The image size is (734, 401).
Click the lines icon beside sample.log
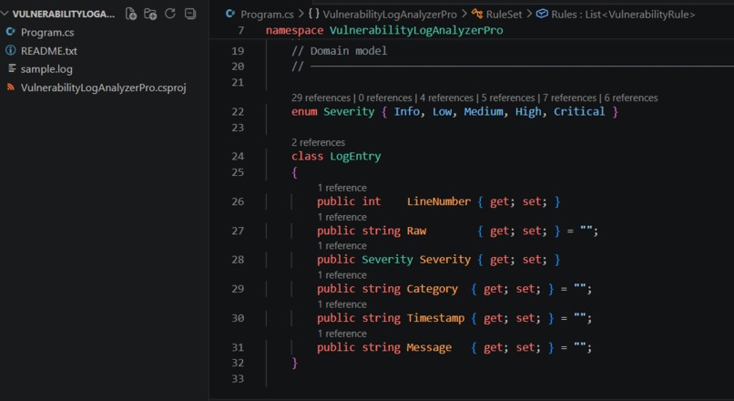(12, 68)
